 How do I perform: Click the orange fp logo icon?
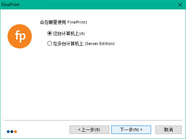point(20,36)
